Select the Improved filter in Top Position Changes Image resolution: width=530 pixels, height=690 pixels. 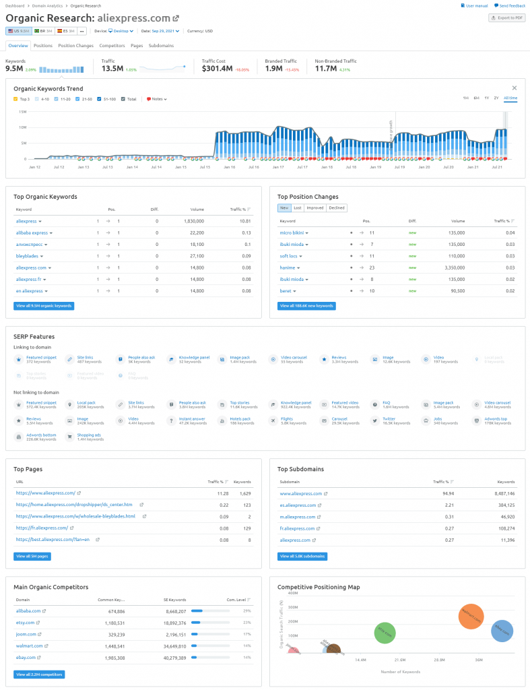pyautogui.click(x=315, y=208)
